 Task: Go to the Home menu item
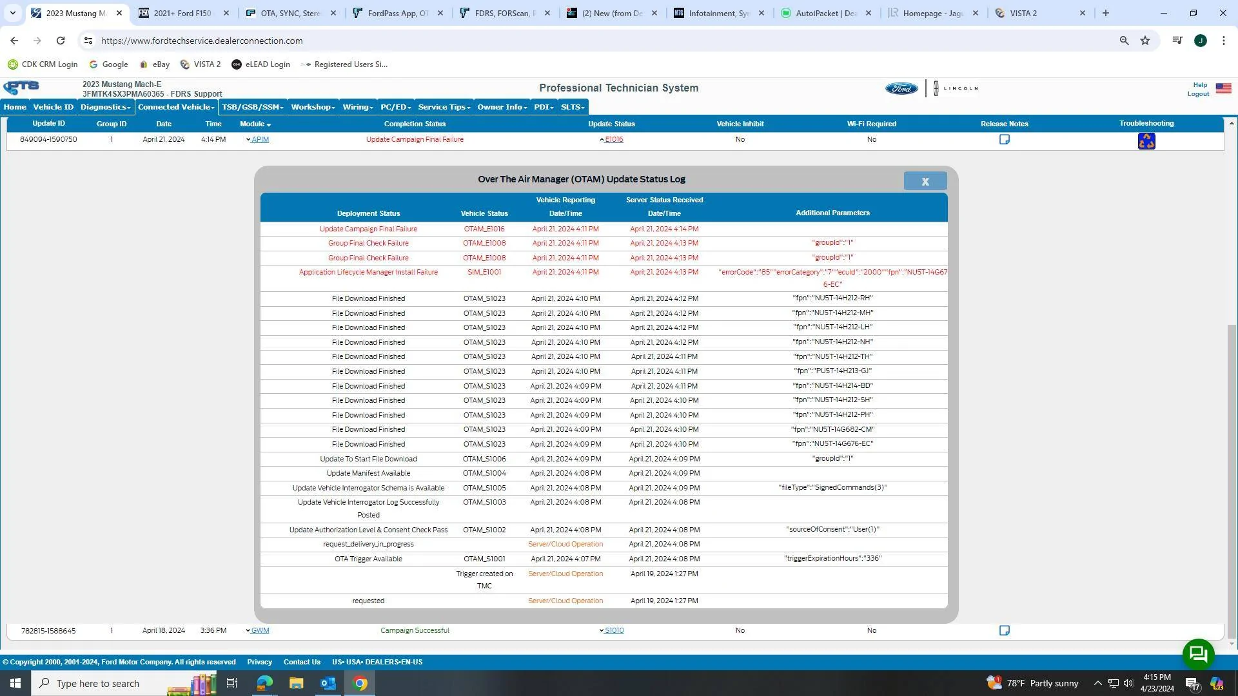(15, 107)
